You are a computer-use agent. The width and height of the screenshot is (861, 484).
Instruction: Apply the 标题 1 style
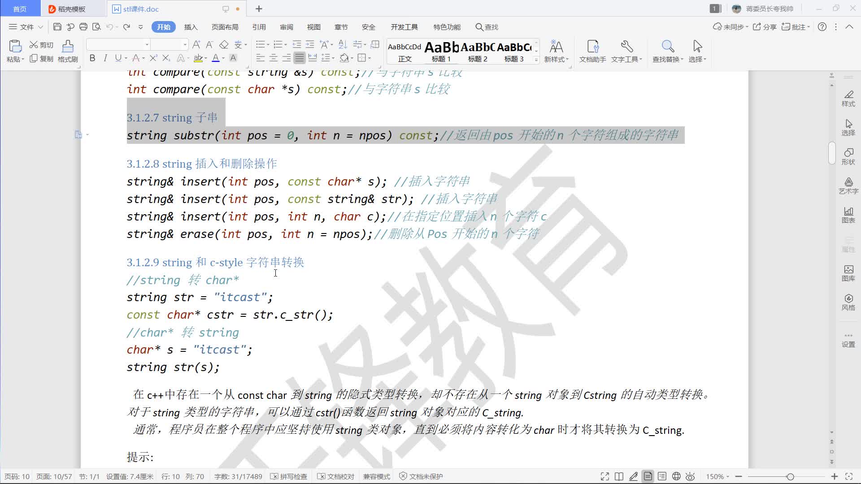pos(441,52)
